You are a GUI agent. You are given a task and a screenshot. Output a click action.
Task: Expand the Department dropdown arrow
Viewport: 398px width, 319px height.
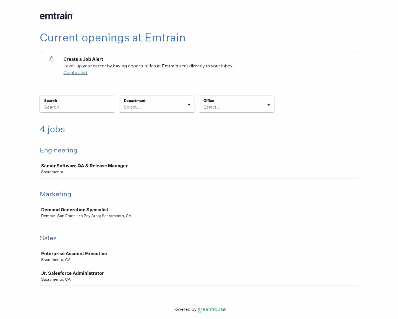[x=189, y=105]
